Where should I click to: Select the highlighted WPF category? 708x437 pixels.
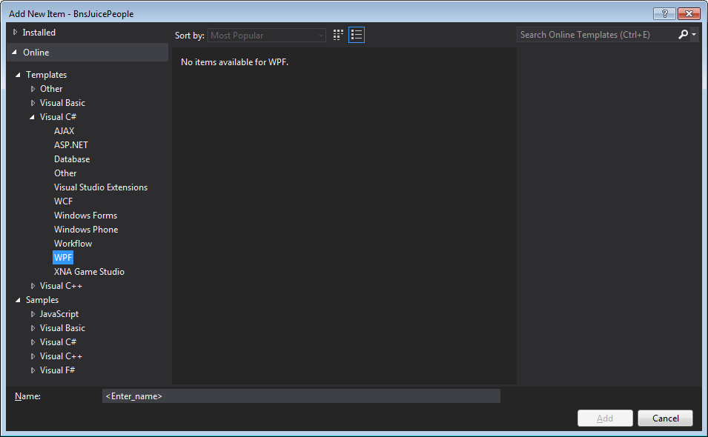(63, 258)
